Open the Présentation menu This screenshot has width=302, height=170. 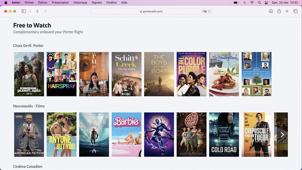click(60, 3)
